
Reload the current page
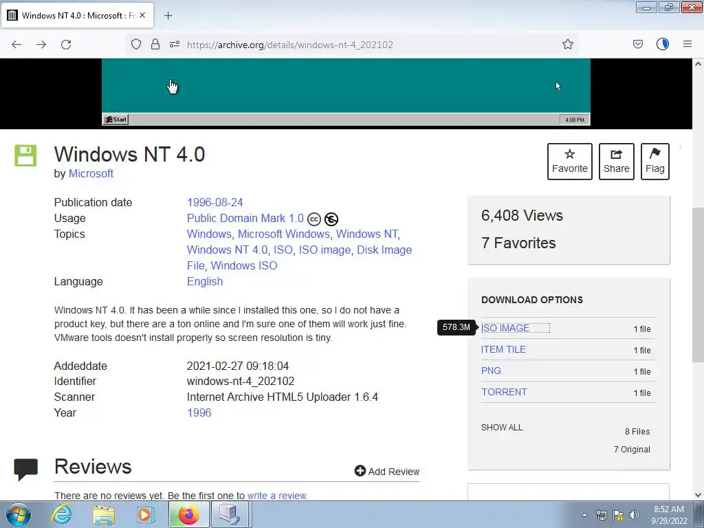(66, 45)
